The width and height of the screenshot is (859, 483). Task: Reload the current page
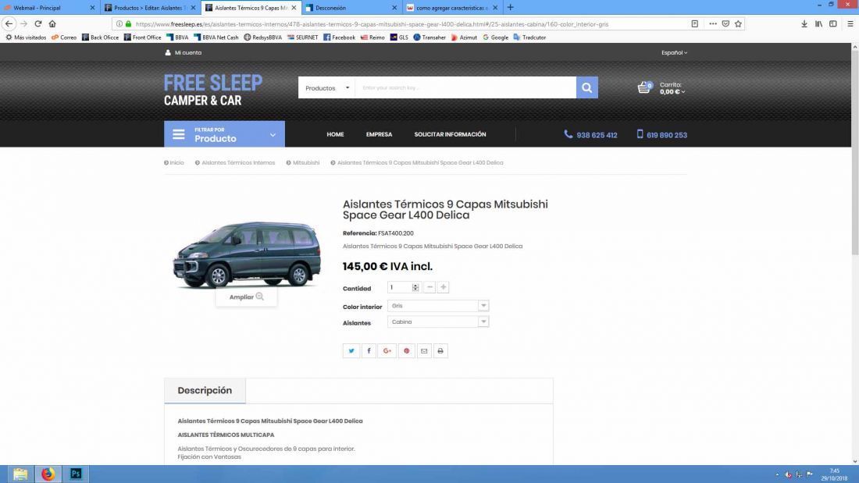click(37, 23)
